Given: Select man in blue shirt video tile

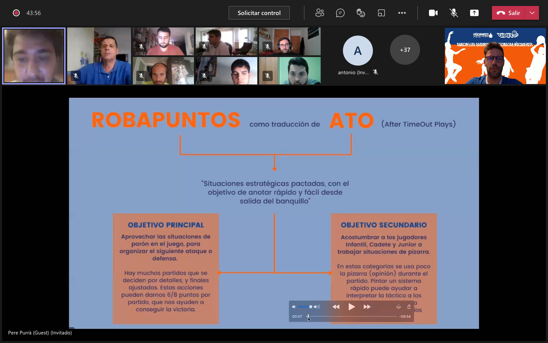Looking at the screenshot, I should pyautogui.click(x=99, y=56).
